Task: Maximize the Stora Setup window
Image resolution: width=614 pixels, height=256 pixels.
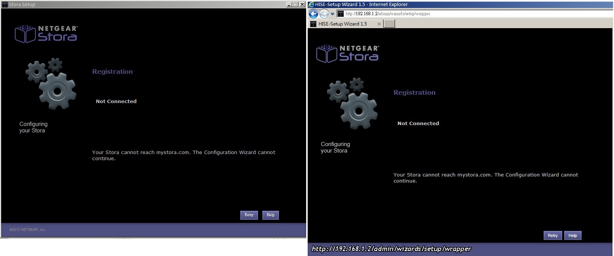Action: click(x=295, y=5)
